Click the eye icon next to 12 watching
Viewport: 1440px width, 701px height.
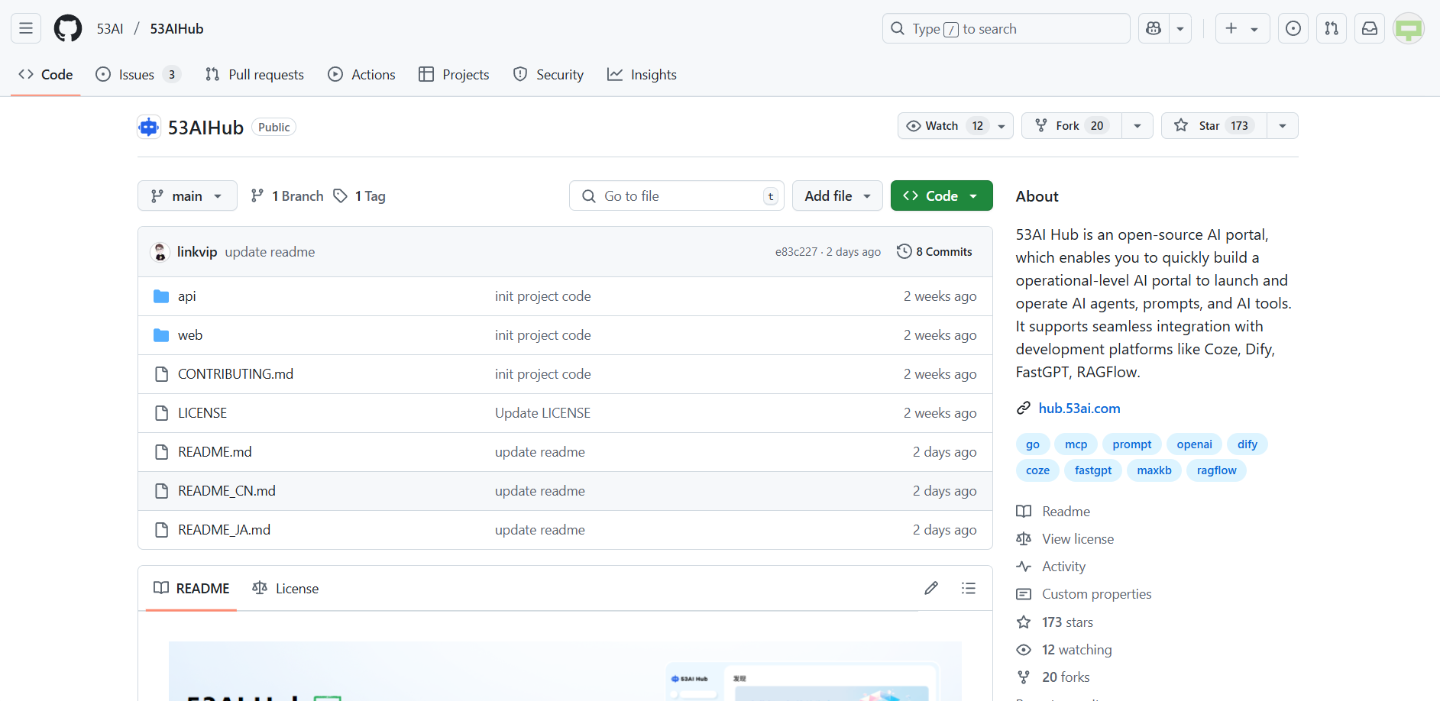pos(1024,650)
